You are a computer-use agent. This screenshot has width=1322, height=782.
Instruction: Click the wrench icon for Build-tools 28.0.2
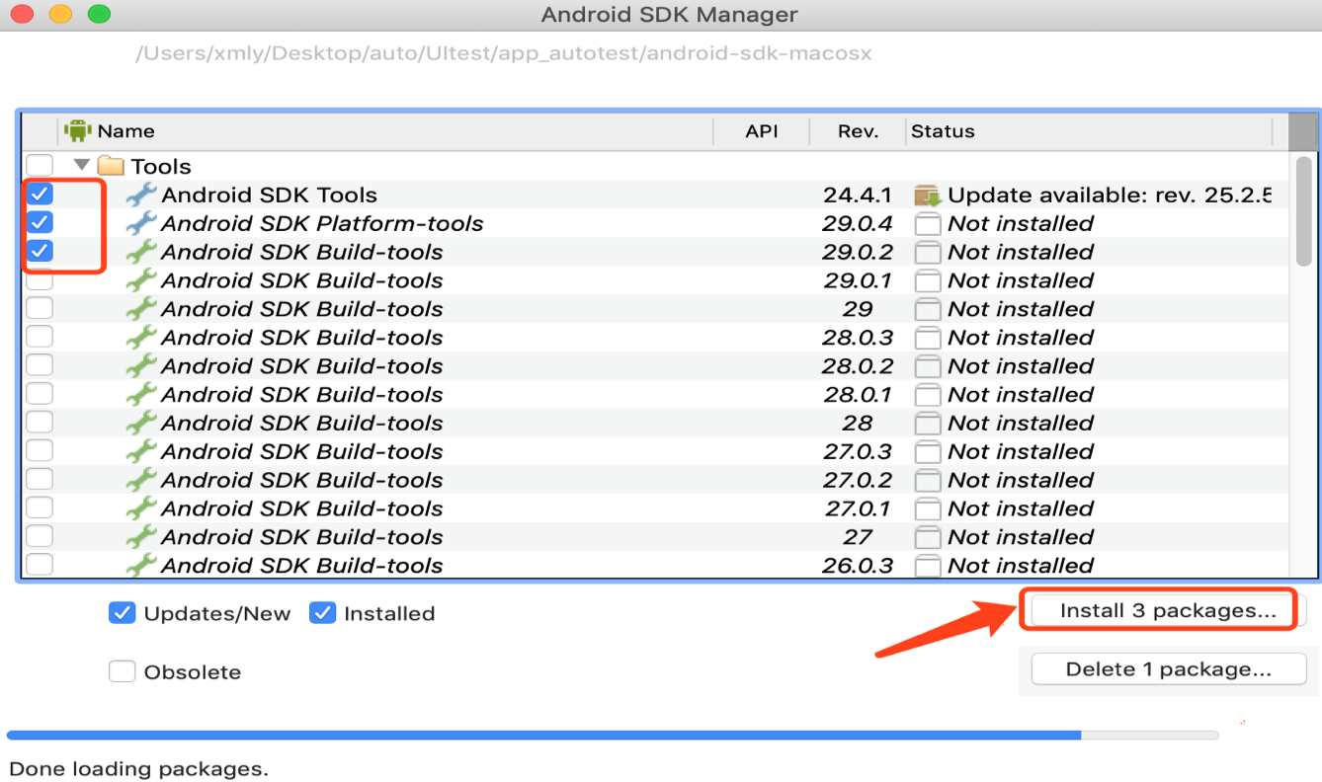[141, 366]
